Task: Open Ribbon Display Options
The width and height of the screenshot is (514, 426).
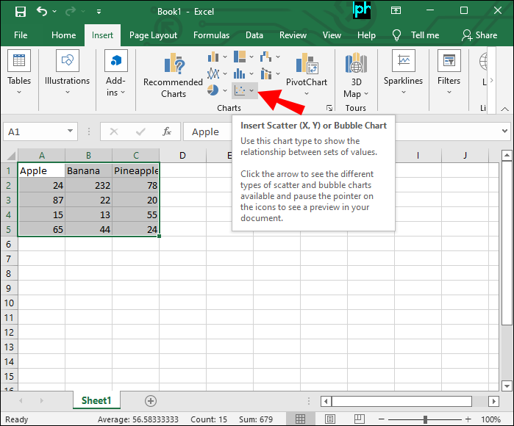Action: (x=396, y=11)
